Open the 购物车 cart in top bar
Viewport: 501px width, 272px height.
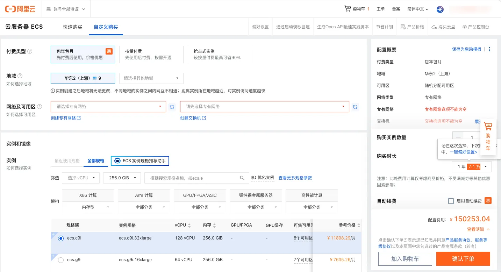tap(357, 9)
